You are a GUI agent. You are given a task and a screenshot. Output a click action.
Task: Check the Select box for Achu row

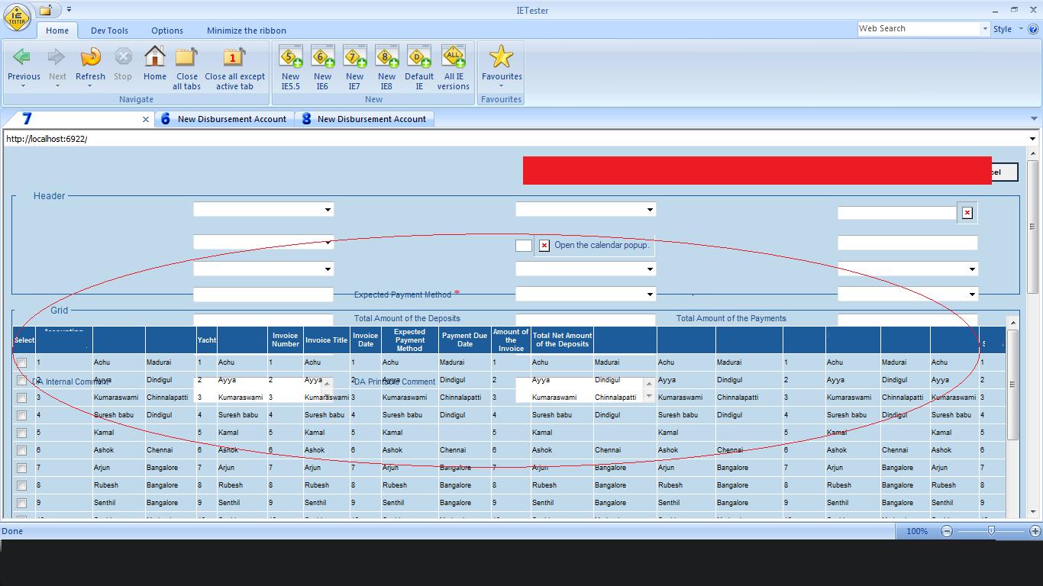coord(21,363)
